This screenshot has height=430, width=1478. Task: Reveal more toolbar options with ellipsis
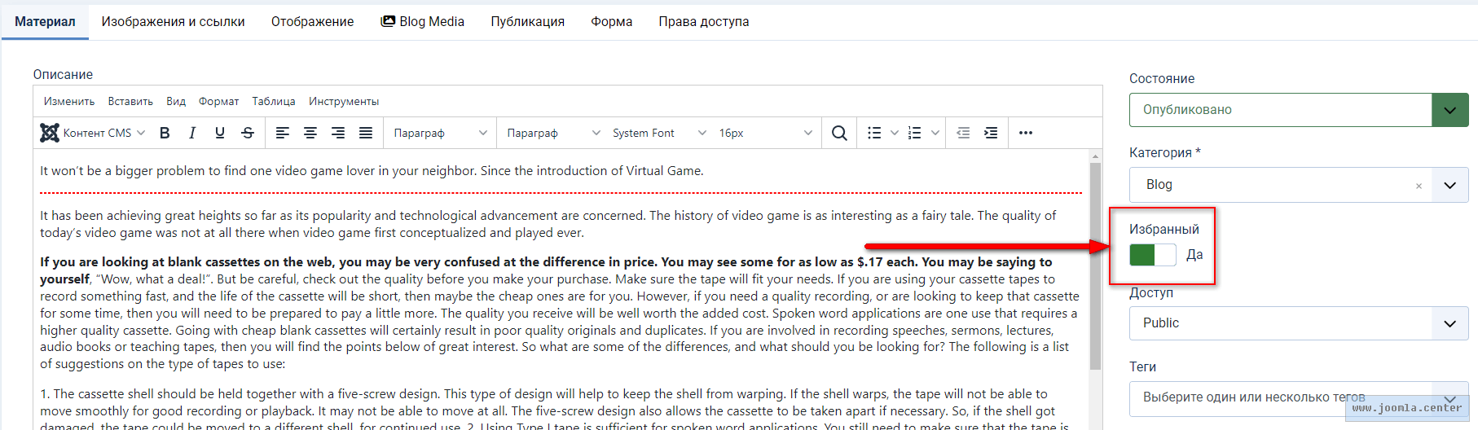point(1026,133)
